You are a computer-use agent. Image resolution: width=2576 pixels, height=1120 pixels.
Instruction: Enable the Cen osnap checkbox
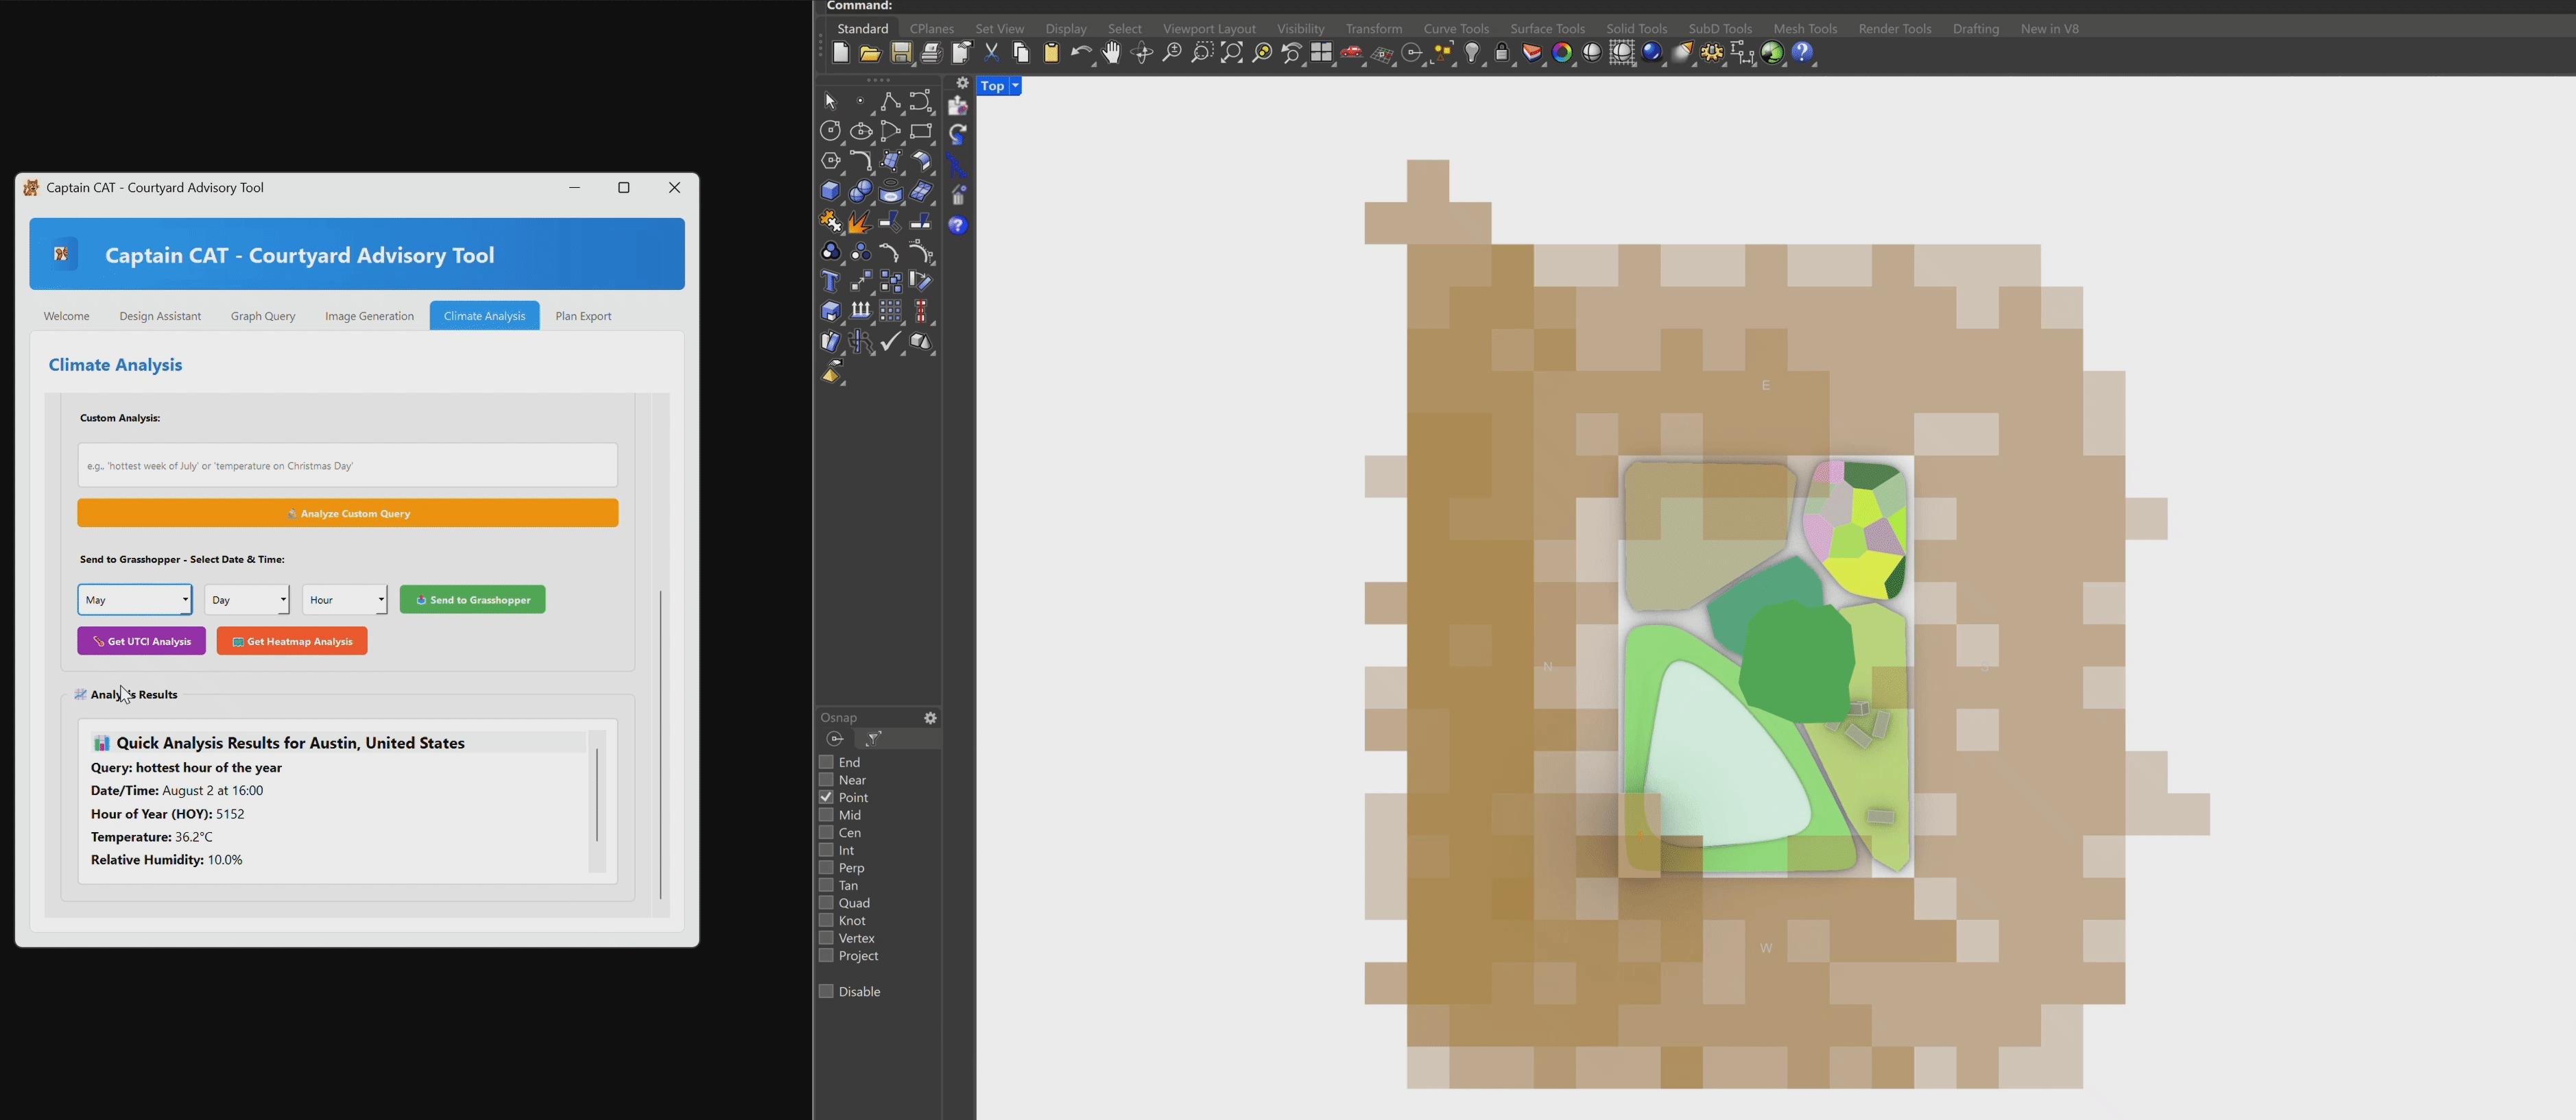point(826,832)
